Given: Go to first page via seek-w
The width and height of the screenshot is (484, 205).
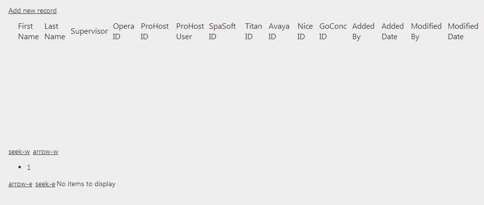Looking at the screenshot, I should (19, 151).
